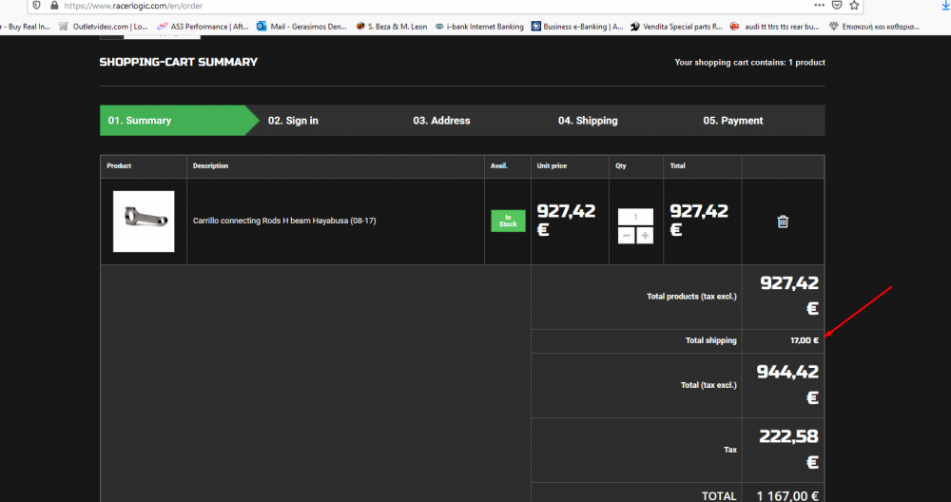Open the Buy Real In... bookmark
Screen dimensions: 951x502
click(26, 27)
